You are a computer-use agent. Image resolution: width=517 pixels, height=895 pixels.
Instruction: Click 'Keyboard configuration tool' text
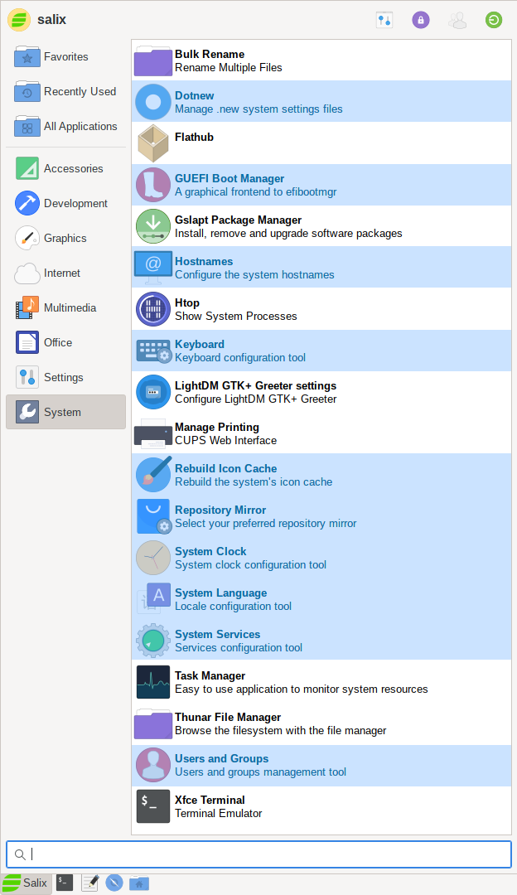click(x=240, y=358)
